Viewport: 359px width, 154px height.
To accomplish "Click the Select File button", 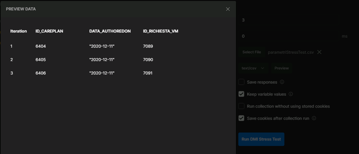I will tap(252, 52).
